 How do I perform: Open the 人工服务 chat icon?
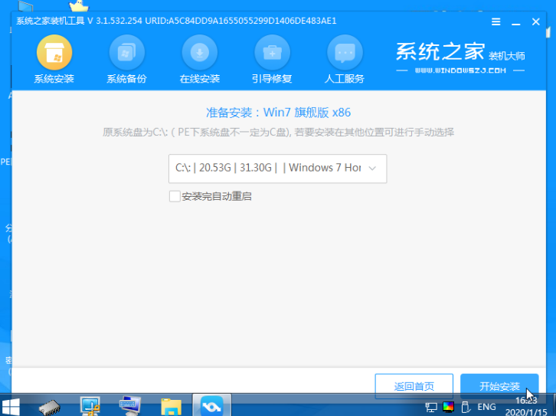tap(345, 53)
